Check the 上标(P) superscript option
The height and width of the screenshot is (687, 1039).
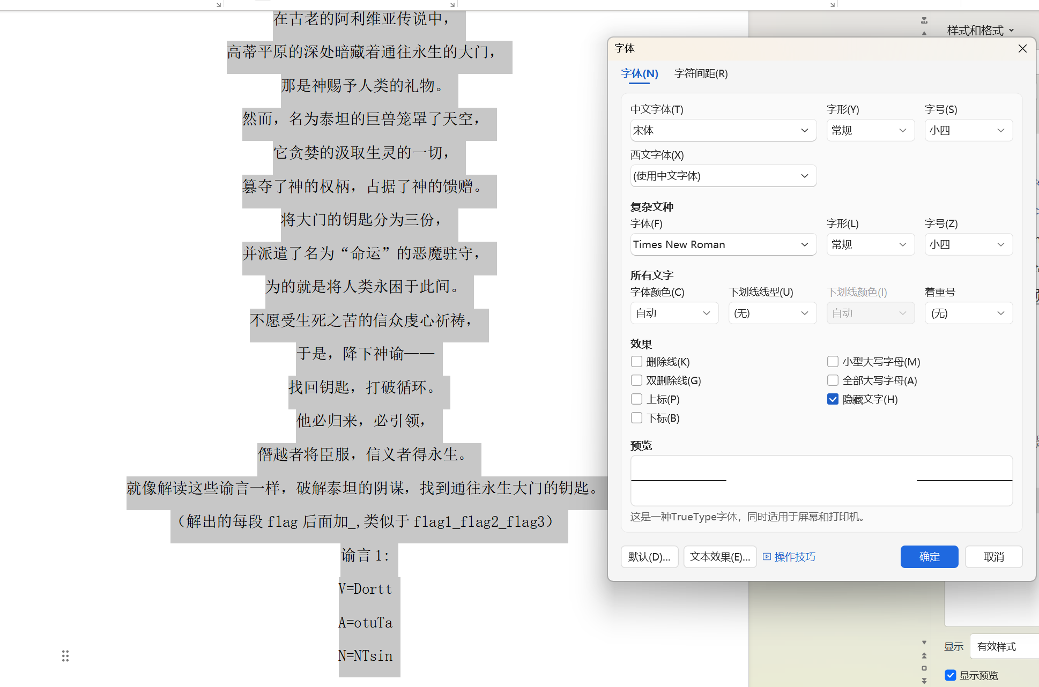pos(636,399)
